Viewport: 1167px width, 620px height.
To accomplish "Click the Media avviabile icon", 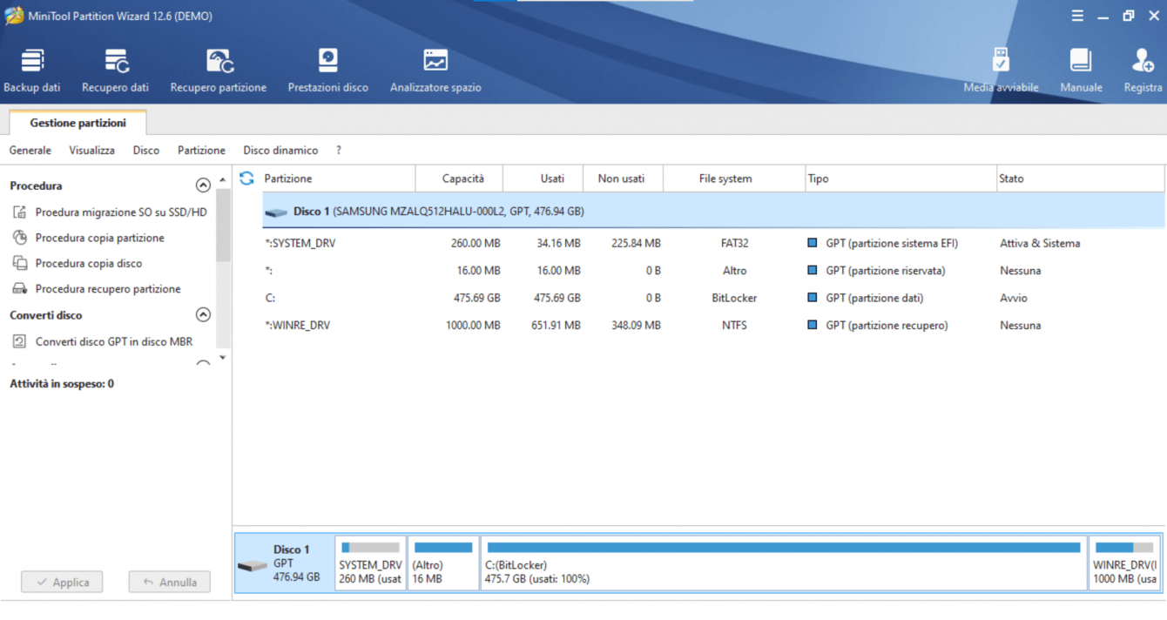I will pyautogui.click(x=1001, y=60).
